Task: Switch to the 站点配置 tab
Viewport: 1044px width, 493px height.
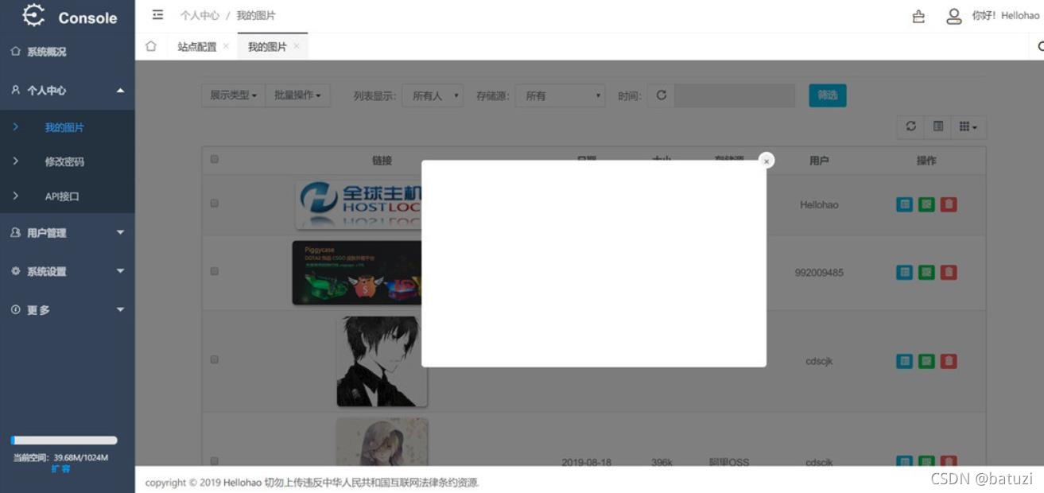Action: click(x=196, y=47)
